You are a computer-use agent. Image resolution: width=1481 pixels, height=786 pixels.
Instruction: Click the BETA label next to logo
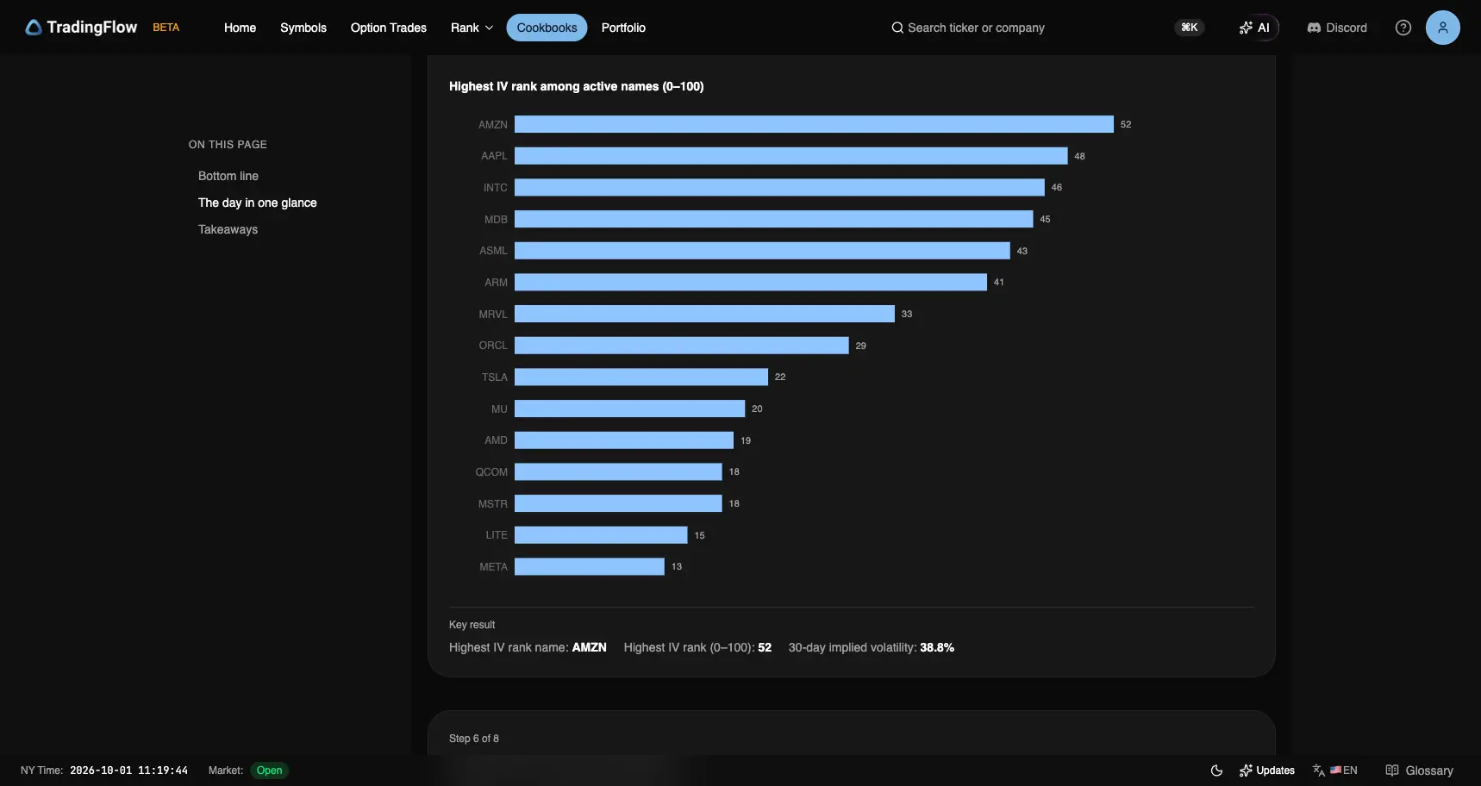point(166,28)
